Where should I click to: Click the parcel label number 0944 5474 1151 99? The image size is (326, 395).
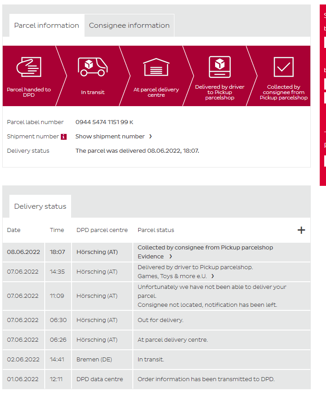[104, 122]
